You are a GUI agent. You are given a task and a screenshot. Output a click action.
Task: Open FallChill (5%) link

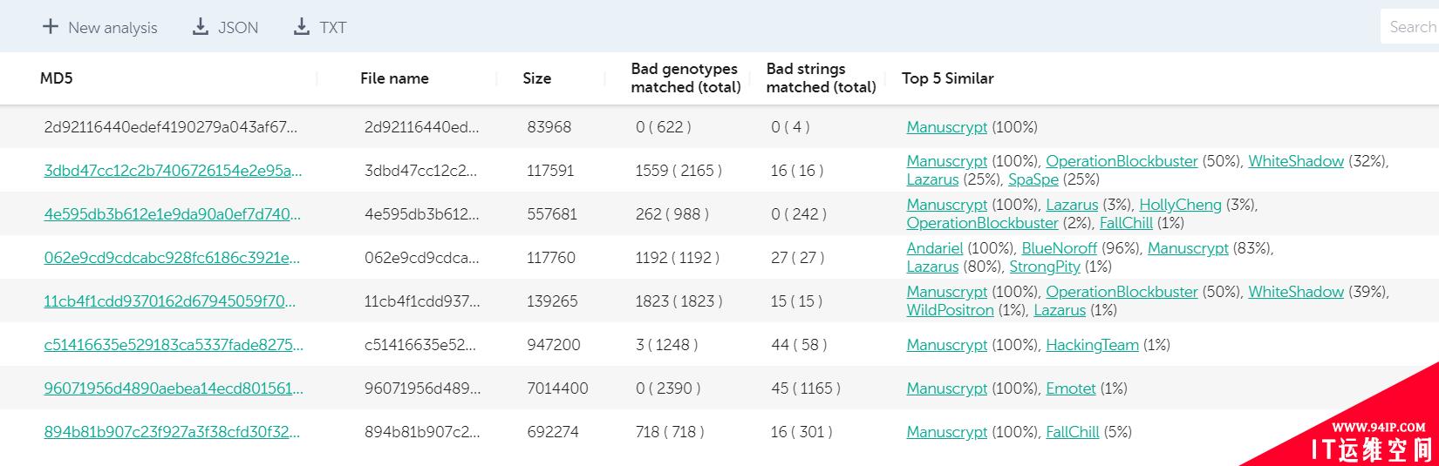tap(1073, 432)
